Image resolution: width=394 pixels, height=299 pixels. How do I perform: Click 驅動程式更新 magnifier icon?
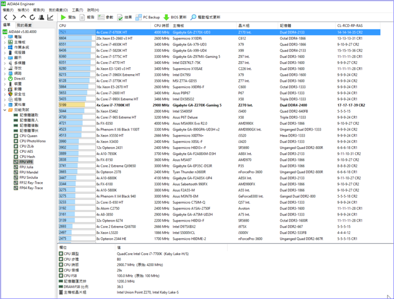pyautogui.click(x=195, y=17)
